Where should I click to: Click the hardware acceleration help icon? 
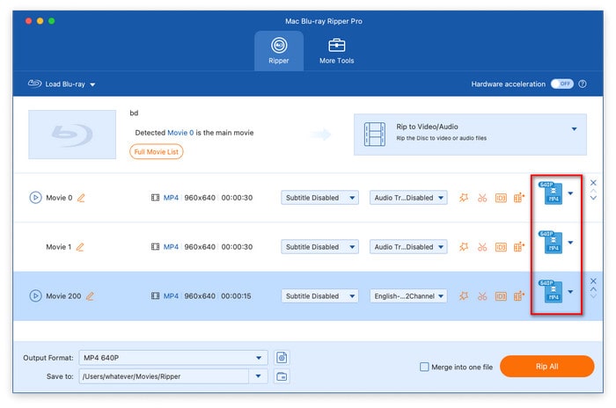tap(583, 84)
